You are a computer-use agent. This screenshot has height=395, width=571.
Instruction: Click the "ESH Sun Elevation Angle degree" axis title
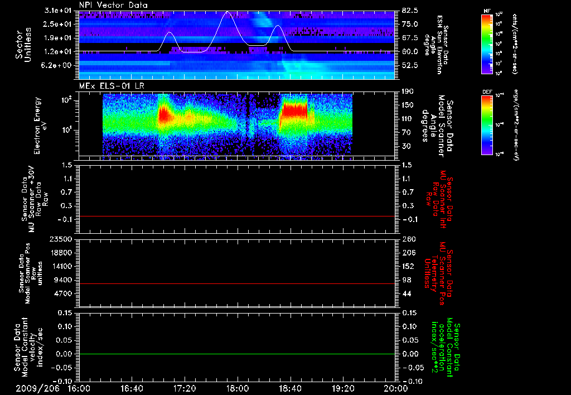(x=436, y=45)
